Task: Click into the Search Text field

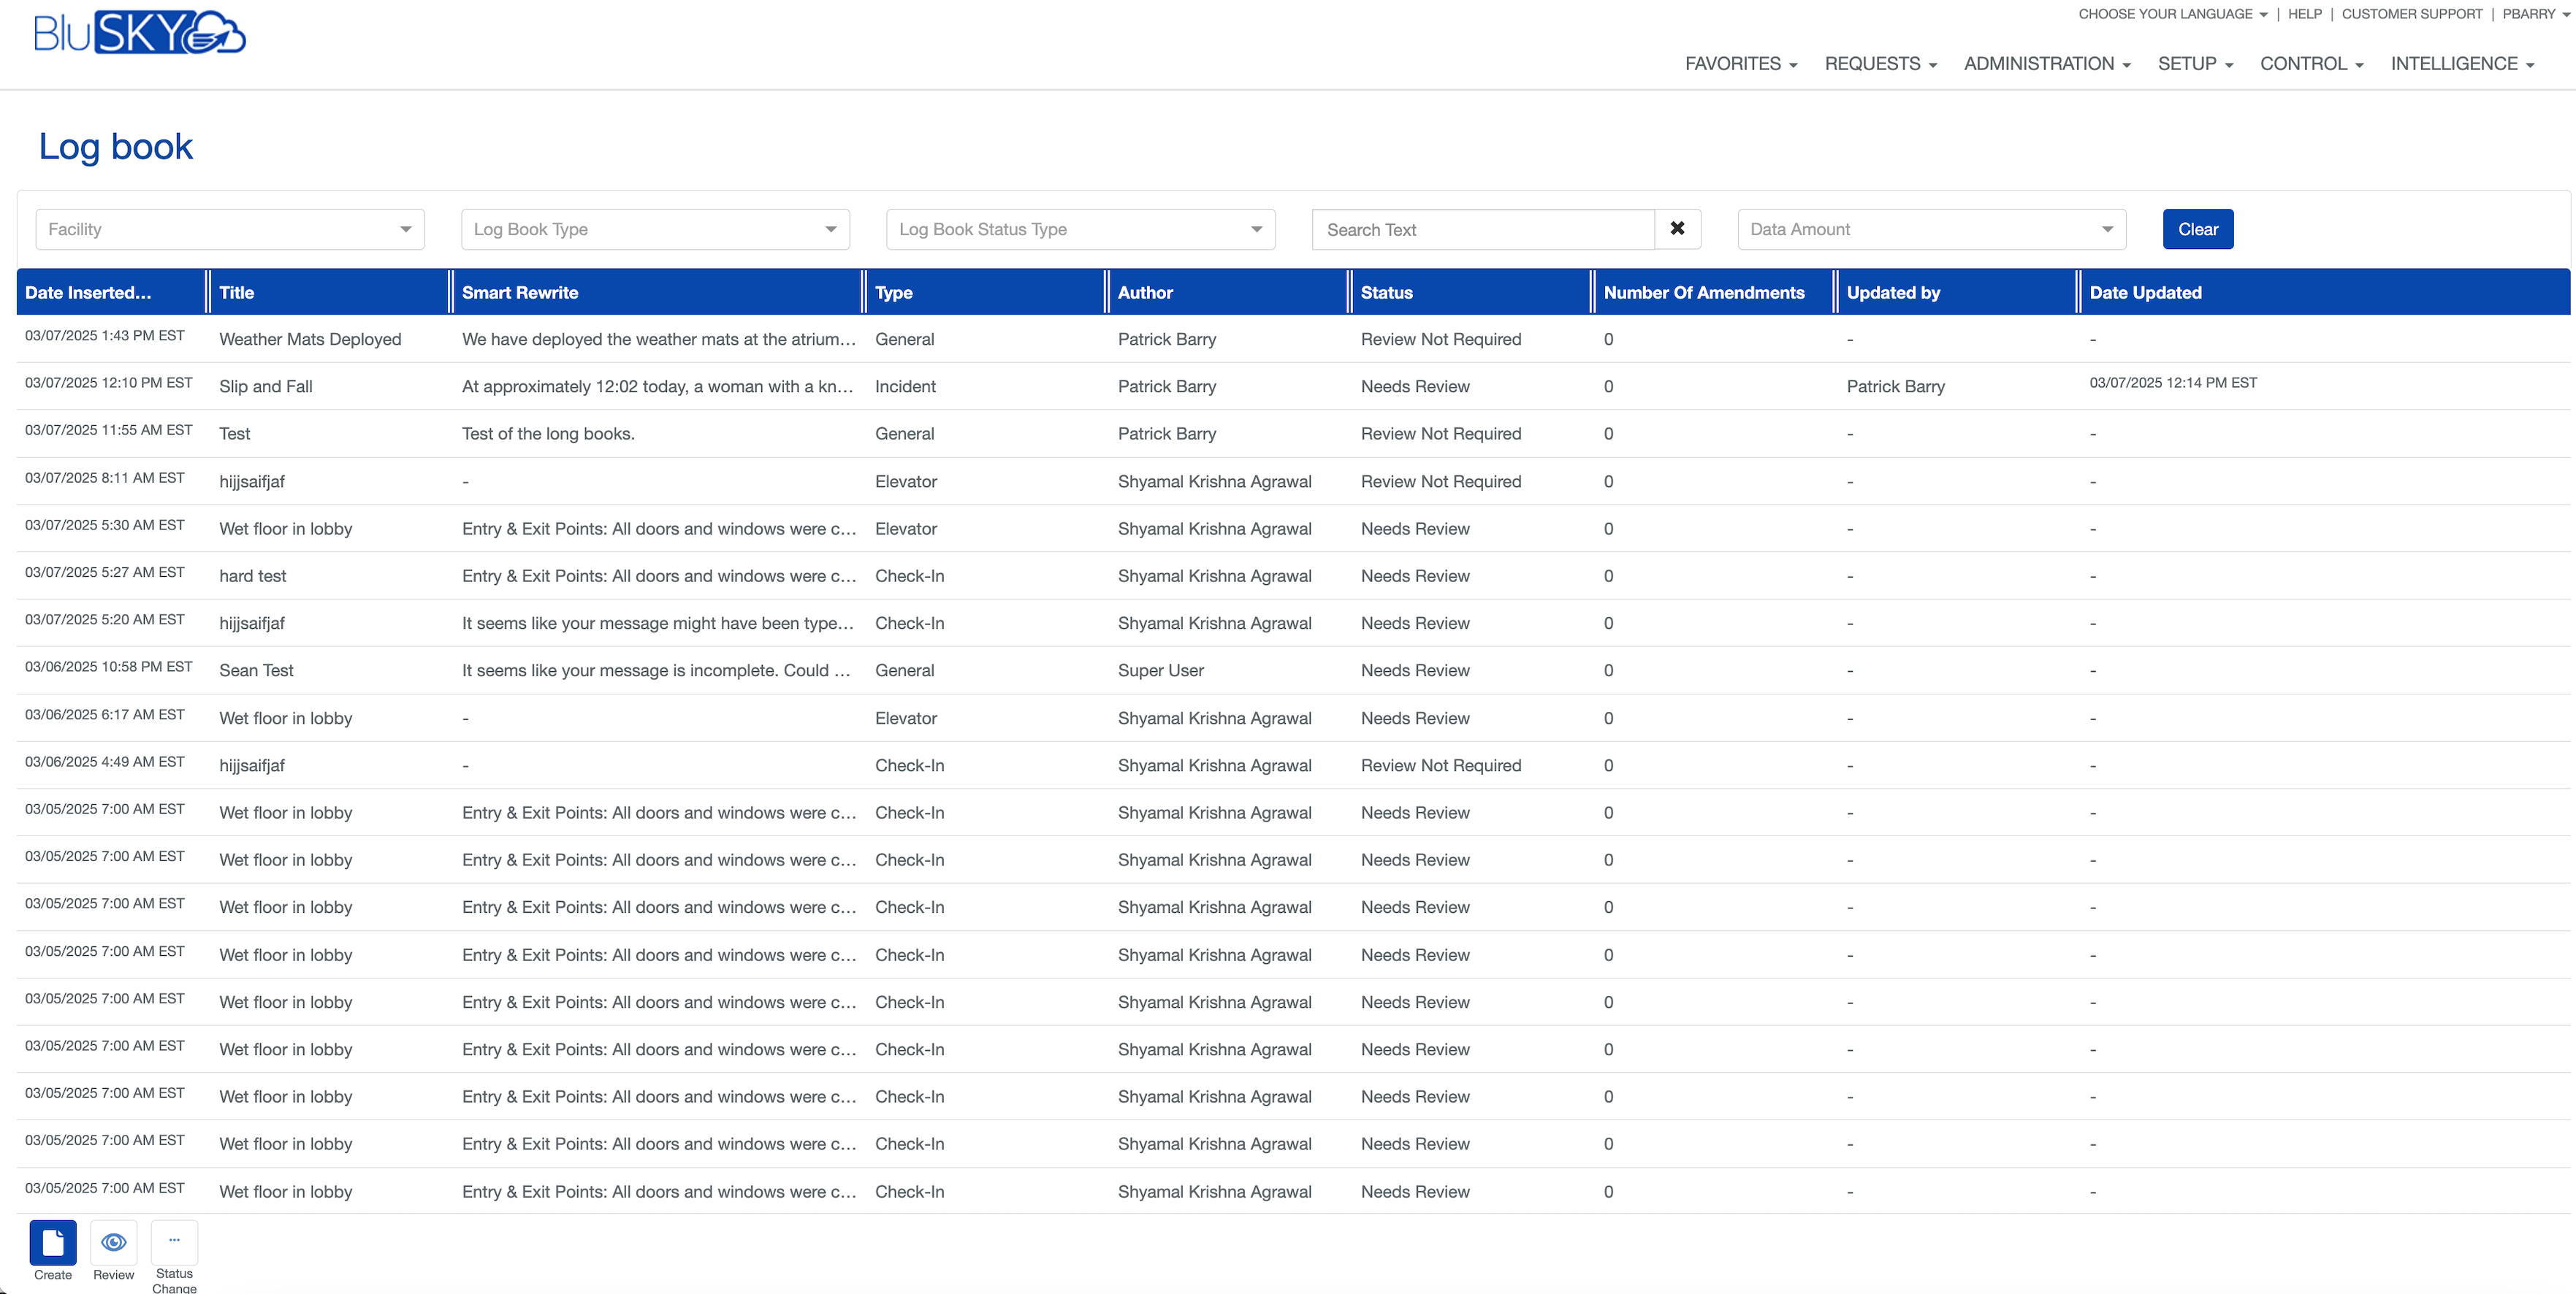Action: 1483,229
